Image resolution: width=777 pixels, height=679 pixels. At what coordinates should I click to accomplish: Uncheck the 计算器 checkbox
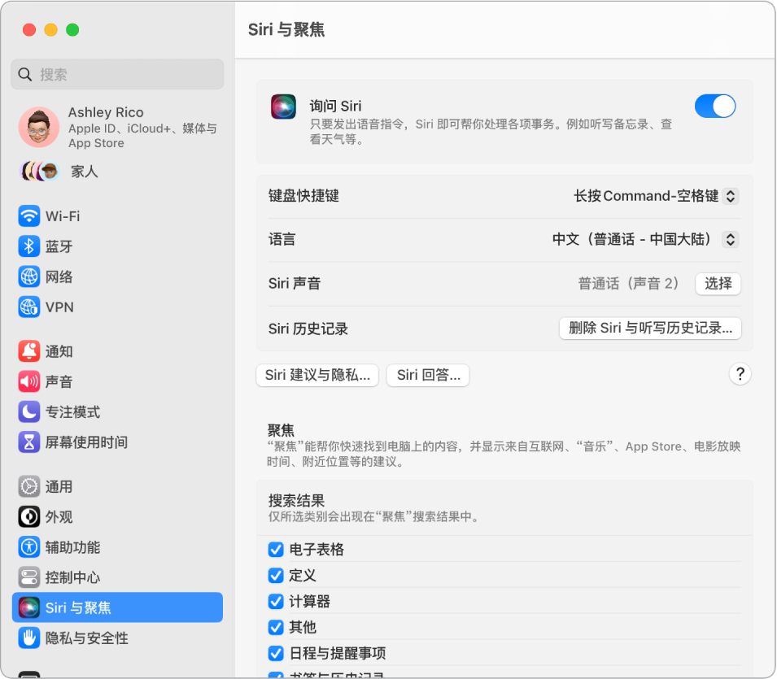(276, 601)
